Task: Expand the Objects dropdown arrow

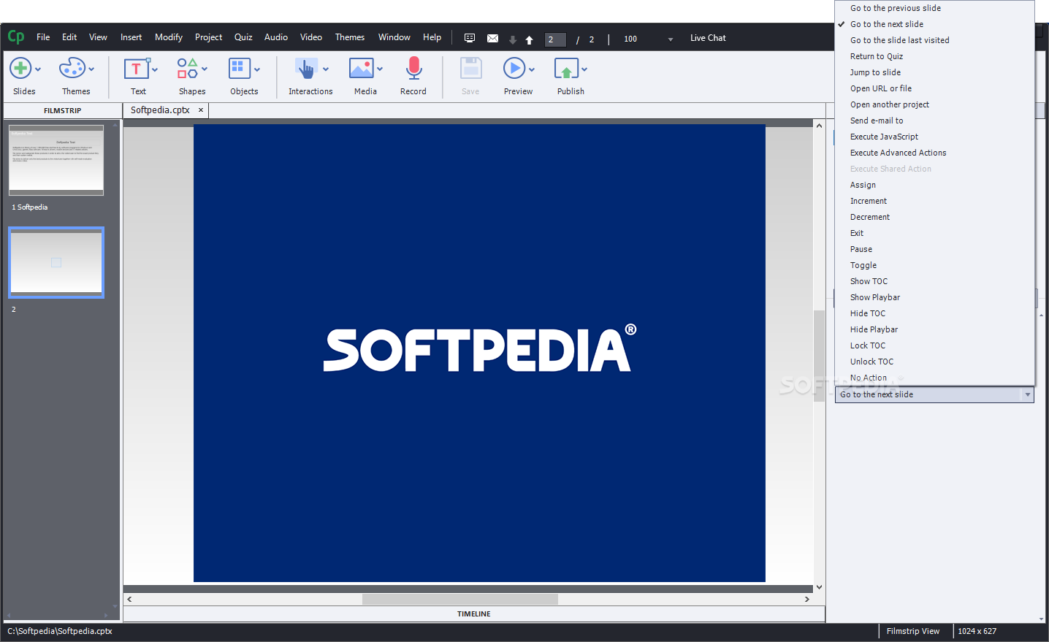Action: tap(257, 69)
